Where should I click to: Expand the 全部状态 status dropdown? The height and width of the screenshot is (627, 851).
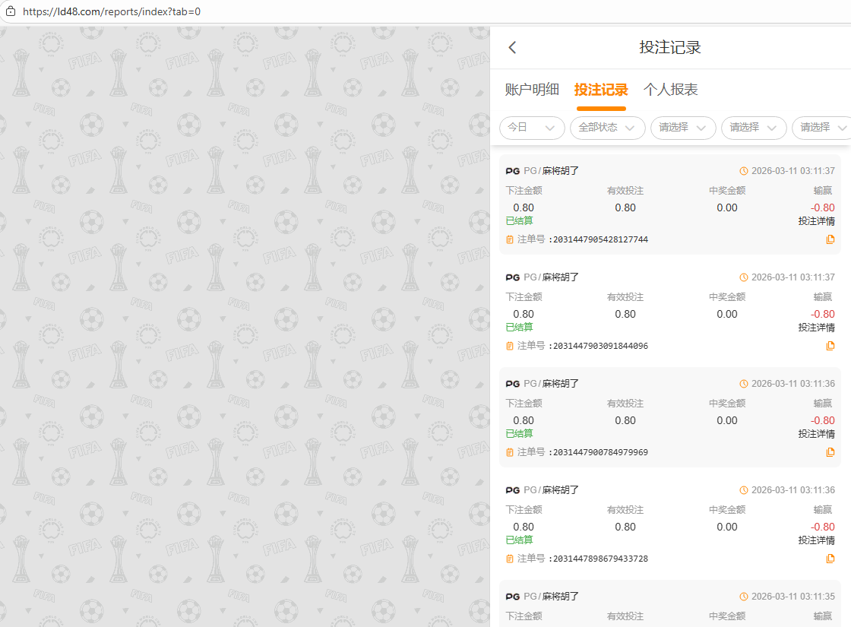click(607, 128)
